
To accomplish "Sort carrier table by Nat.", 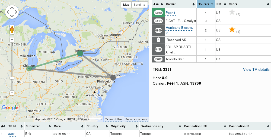I will 222,4.
